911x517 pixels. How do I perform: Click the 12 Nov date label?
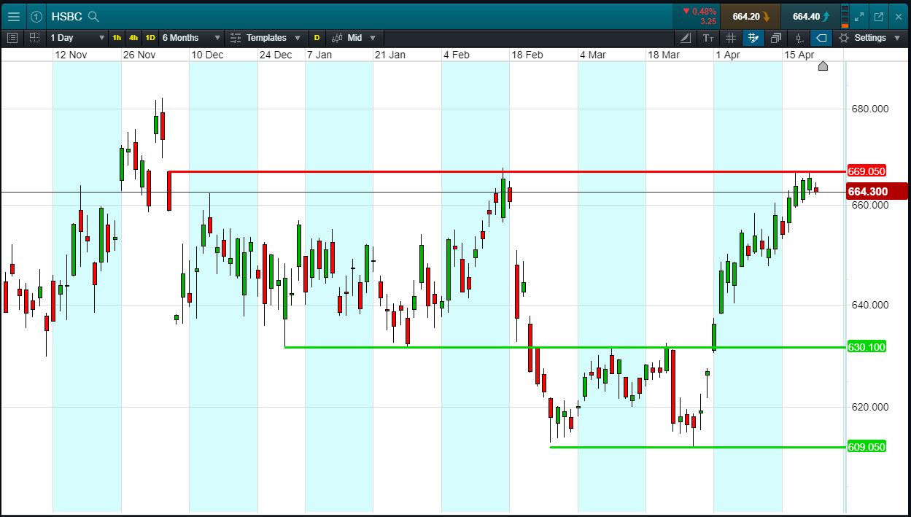point(71,55)
